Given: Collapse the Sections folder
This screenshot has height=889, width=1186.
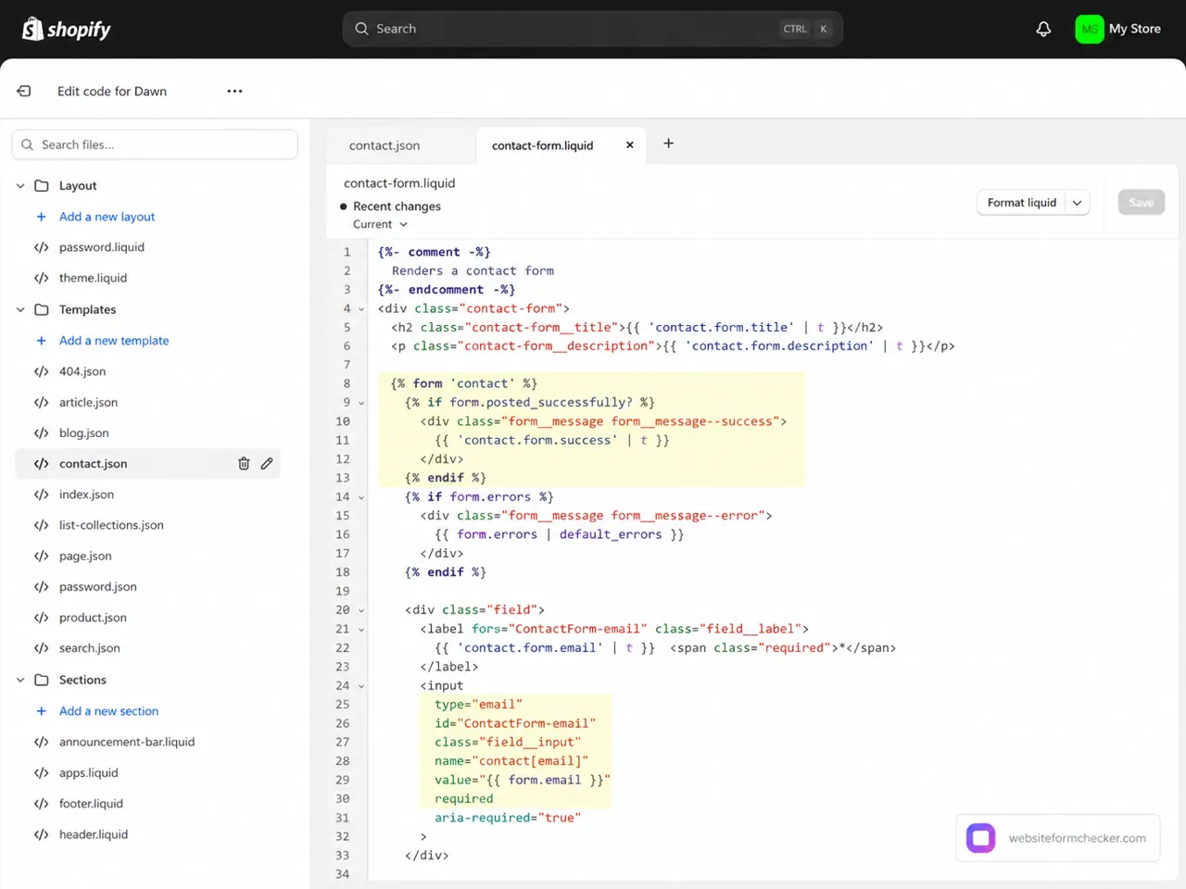Looking at the screenshot, I should coord(20,680).
